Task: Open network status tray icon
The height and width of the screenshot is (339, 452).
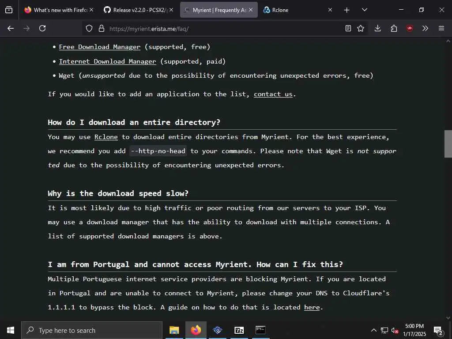Action: [384, 330]
